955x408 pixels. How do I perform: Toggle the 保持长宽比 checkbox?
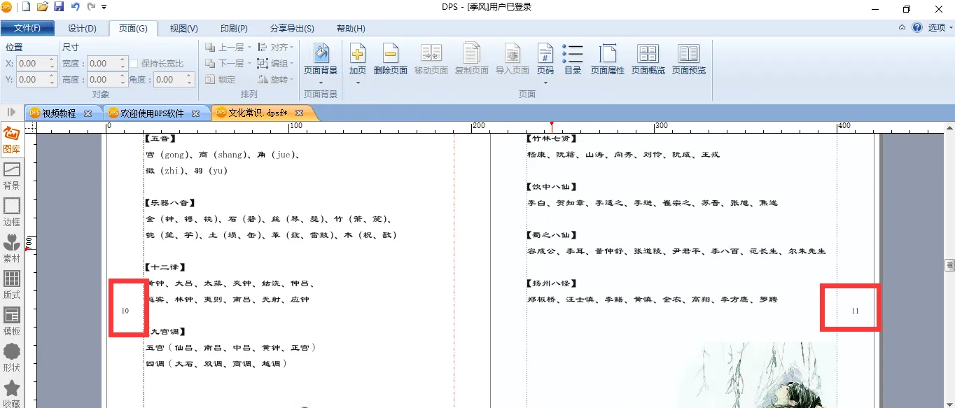[134, 64]
